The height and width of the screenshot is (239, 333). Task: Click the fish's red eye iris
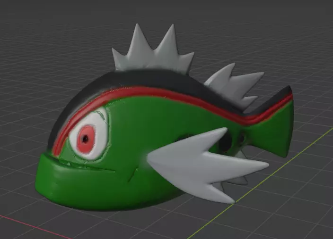[x=86, y=139]
